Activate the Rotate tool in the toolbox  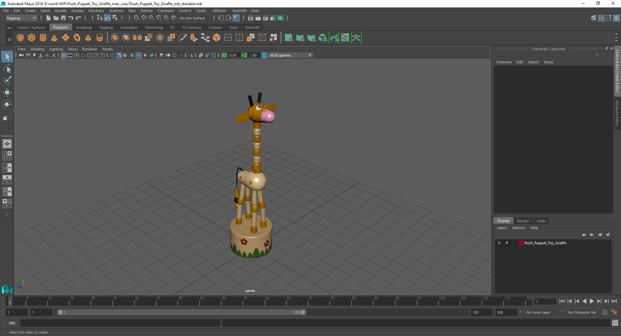7,104
